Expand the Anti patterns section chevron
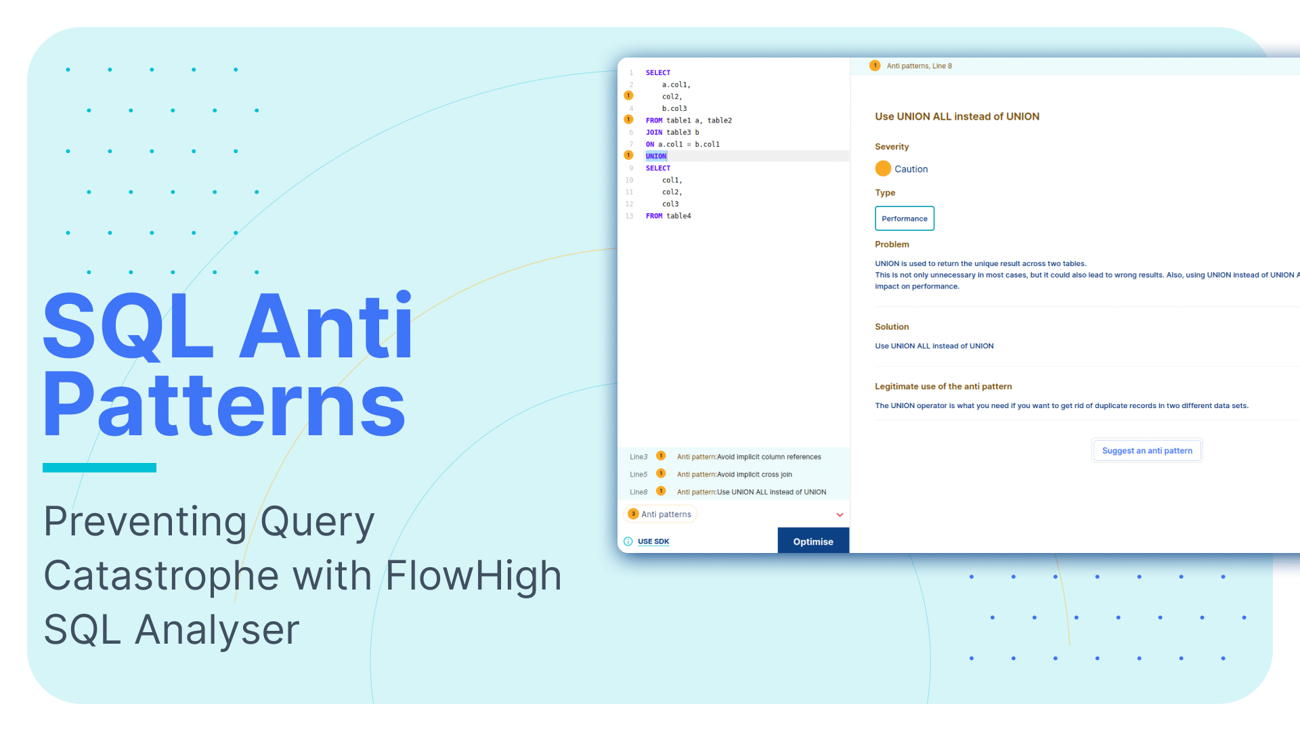Screen dimensions: 1300x731 [x=838, y=514]
